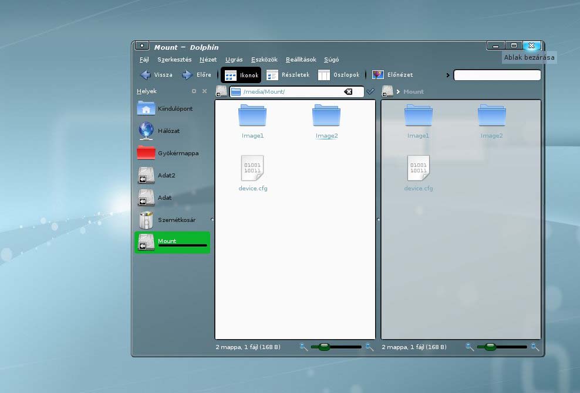Open Kiindulópont in Helyek panel
580x393 pixels.
pos(173,108)
